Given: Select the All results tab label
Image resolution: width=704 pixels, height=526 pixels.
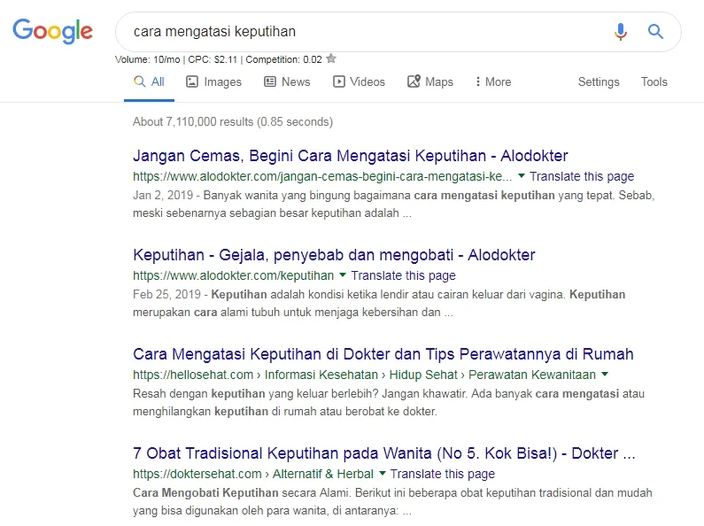Looking at the screenshot, I should 158,81.
